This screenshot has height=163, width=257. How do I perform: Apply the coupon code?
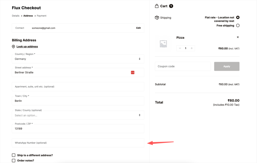click(x=226, y=66)
